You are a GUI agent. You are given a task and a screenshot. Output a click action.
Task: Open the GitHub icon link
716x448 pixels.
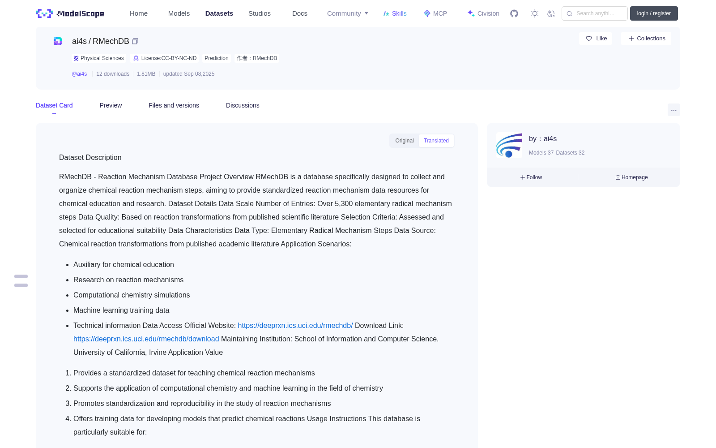click(x=514, y=13)
